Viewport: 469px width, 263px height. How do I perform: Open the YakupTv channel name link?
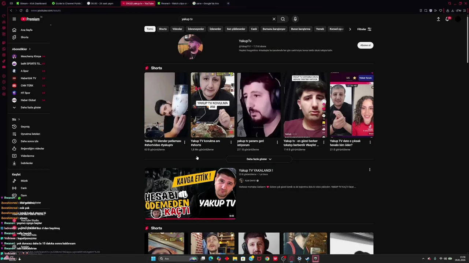coord(245,41)
